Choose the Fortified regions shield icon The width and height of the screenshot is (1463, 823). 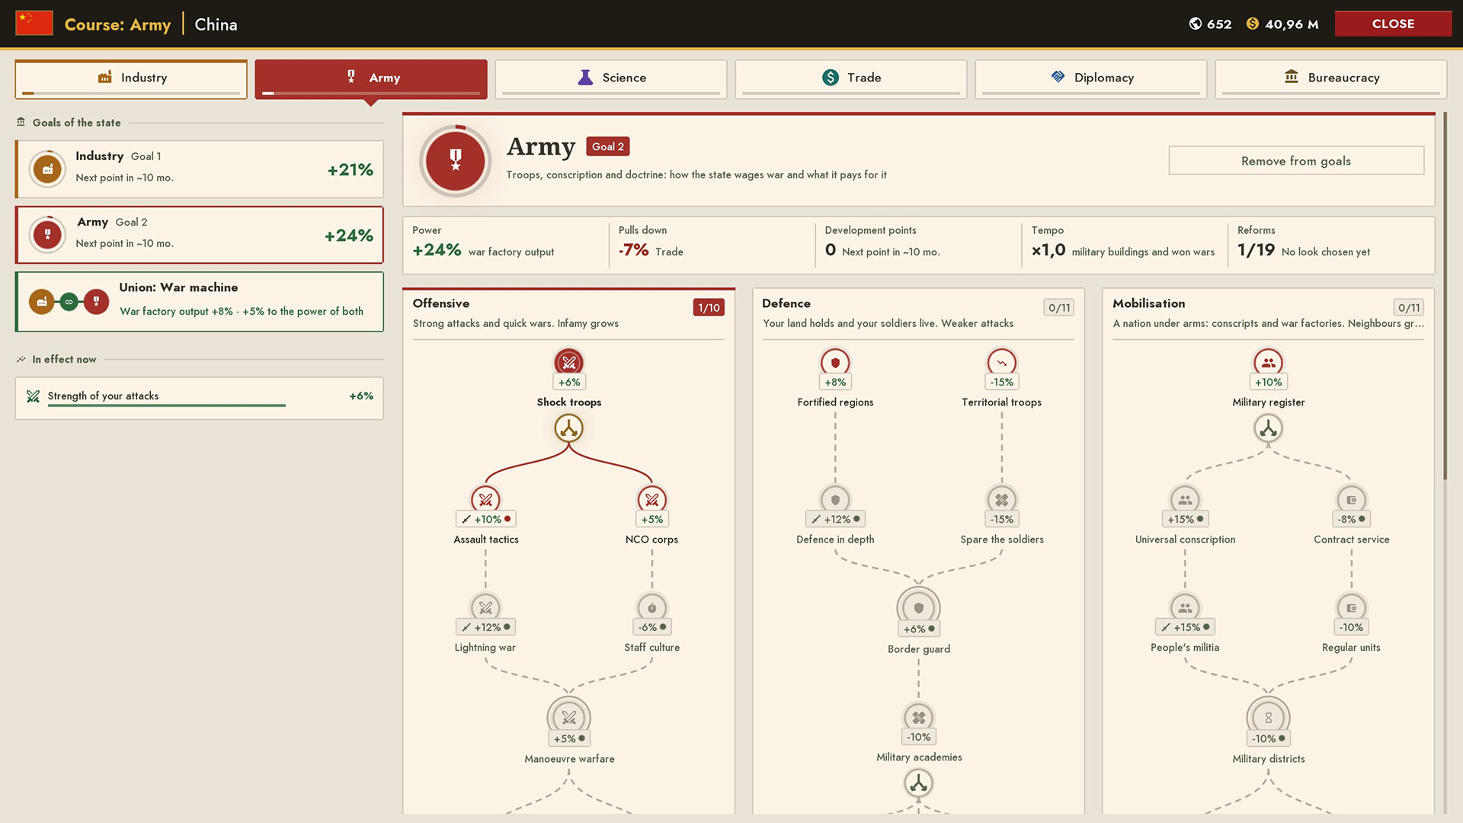pyautogui.click(x=835, y=362)
